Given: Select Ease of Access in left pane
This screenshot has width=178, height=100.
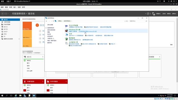Looking at the screenshot, I should point(50,43).
